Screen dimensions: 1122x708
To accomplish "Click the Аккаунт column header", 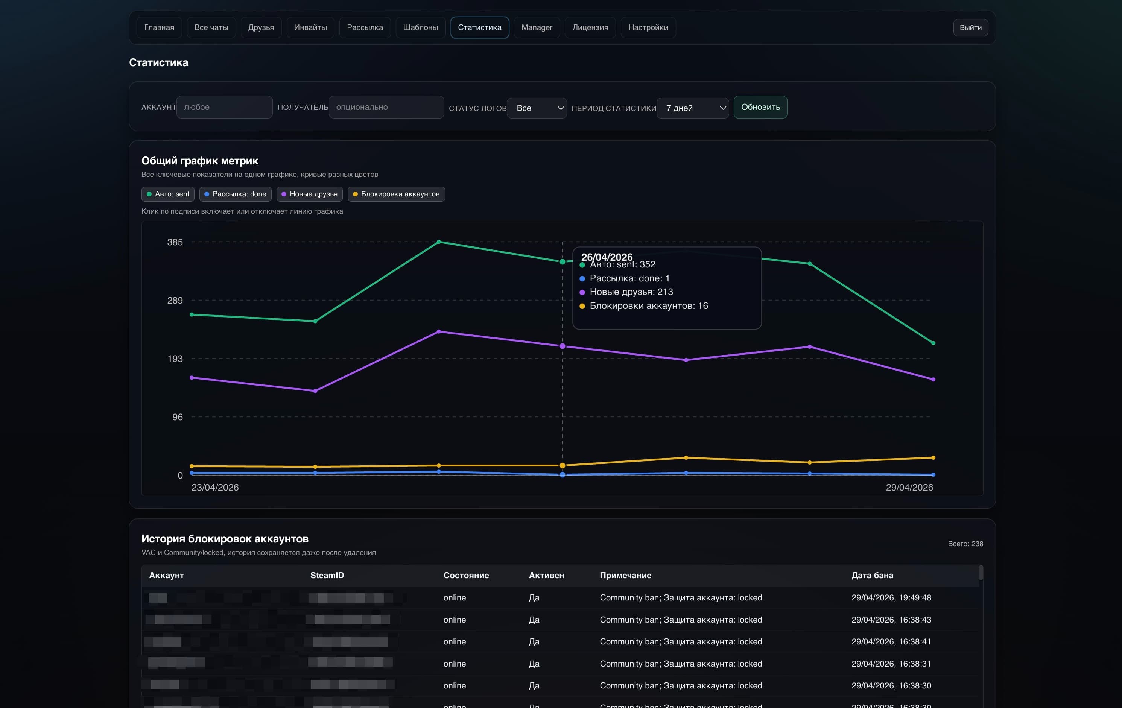I will 166,575.
